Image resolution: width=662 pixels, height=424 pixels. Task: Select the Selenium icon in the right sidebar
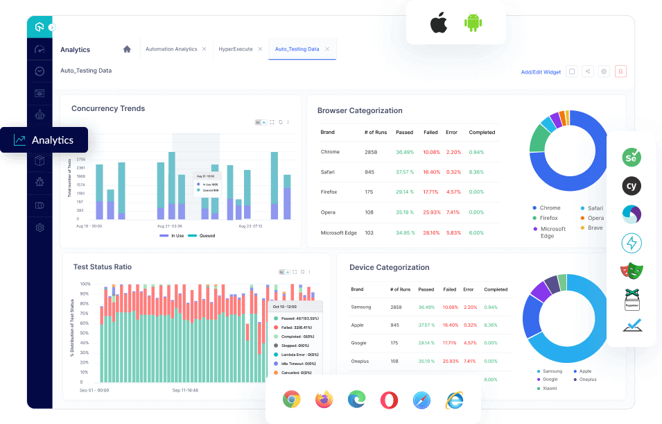(x=631, y=158)
